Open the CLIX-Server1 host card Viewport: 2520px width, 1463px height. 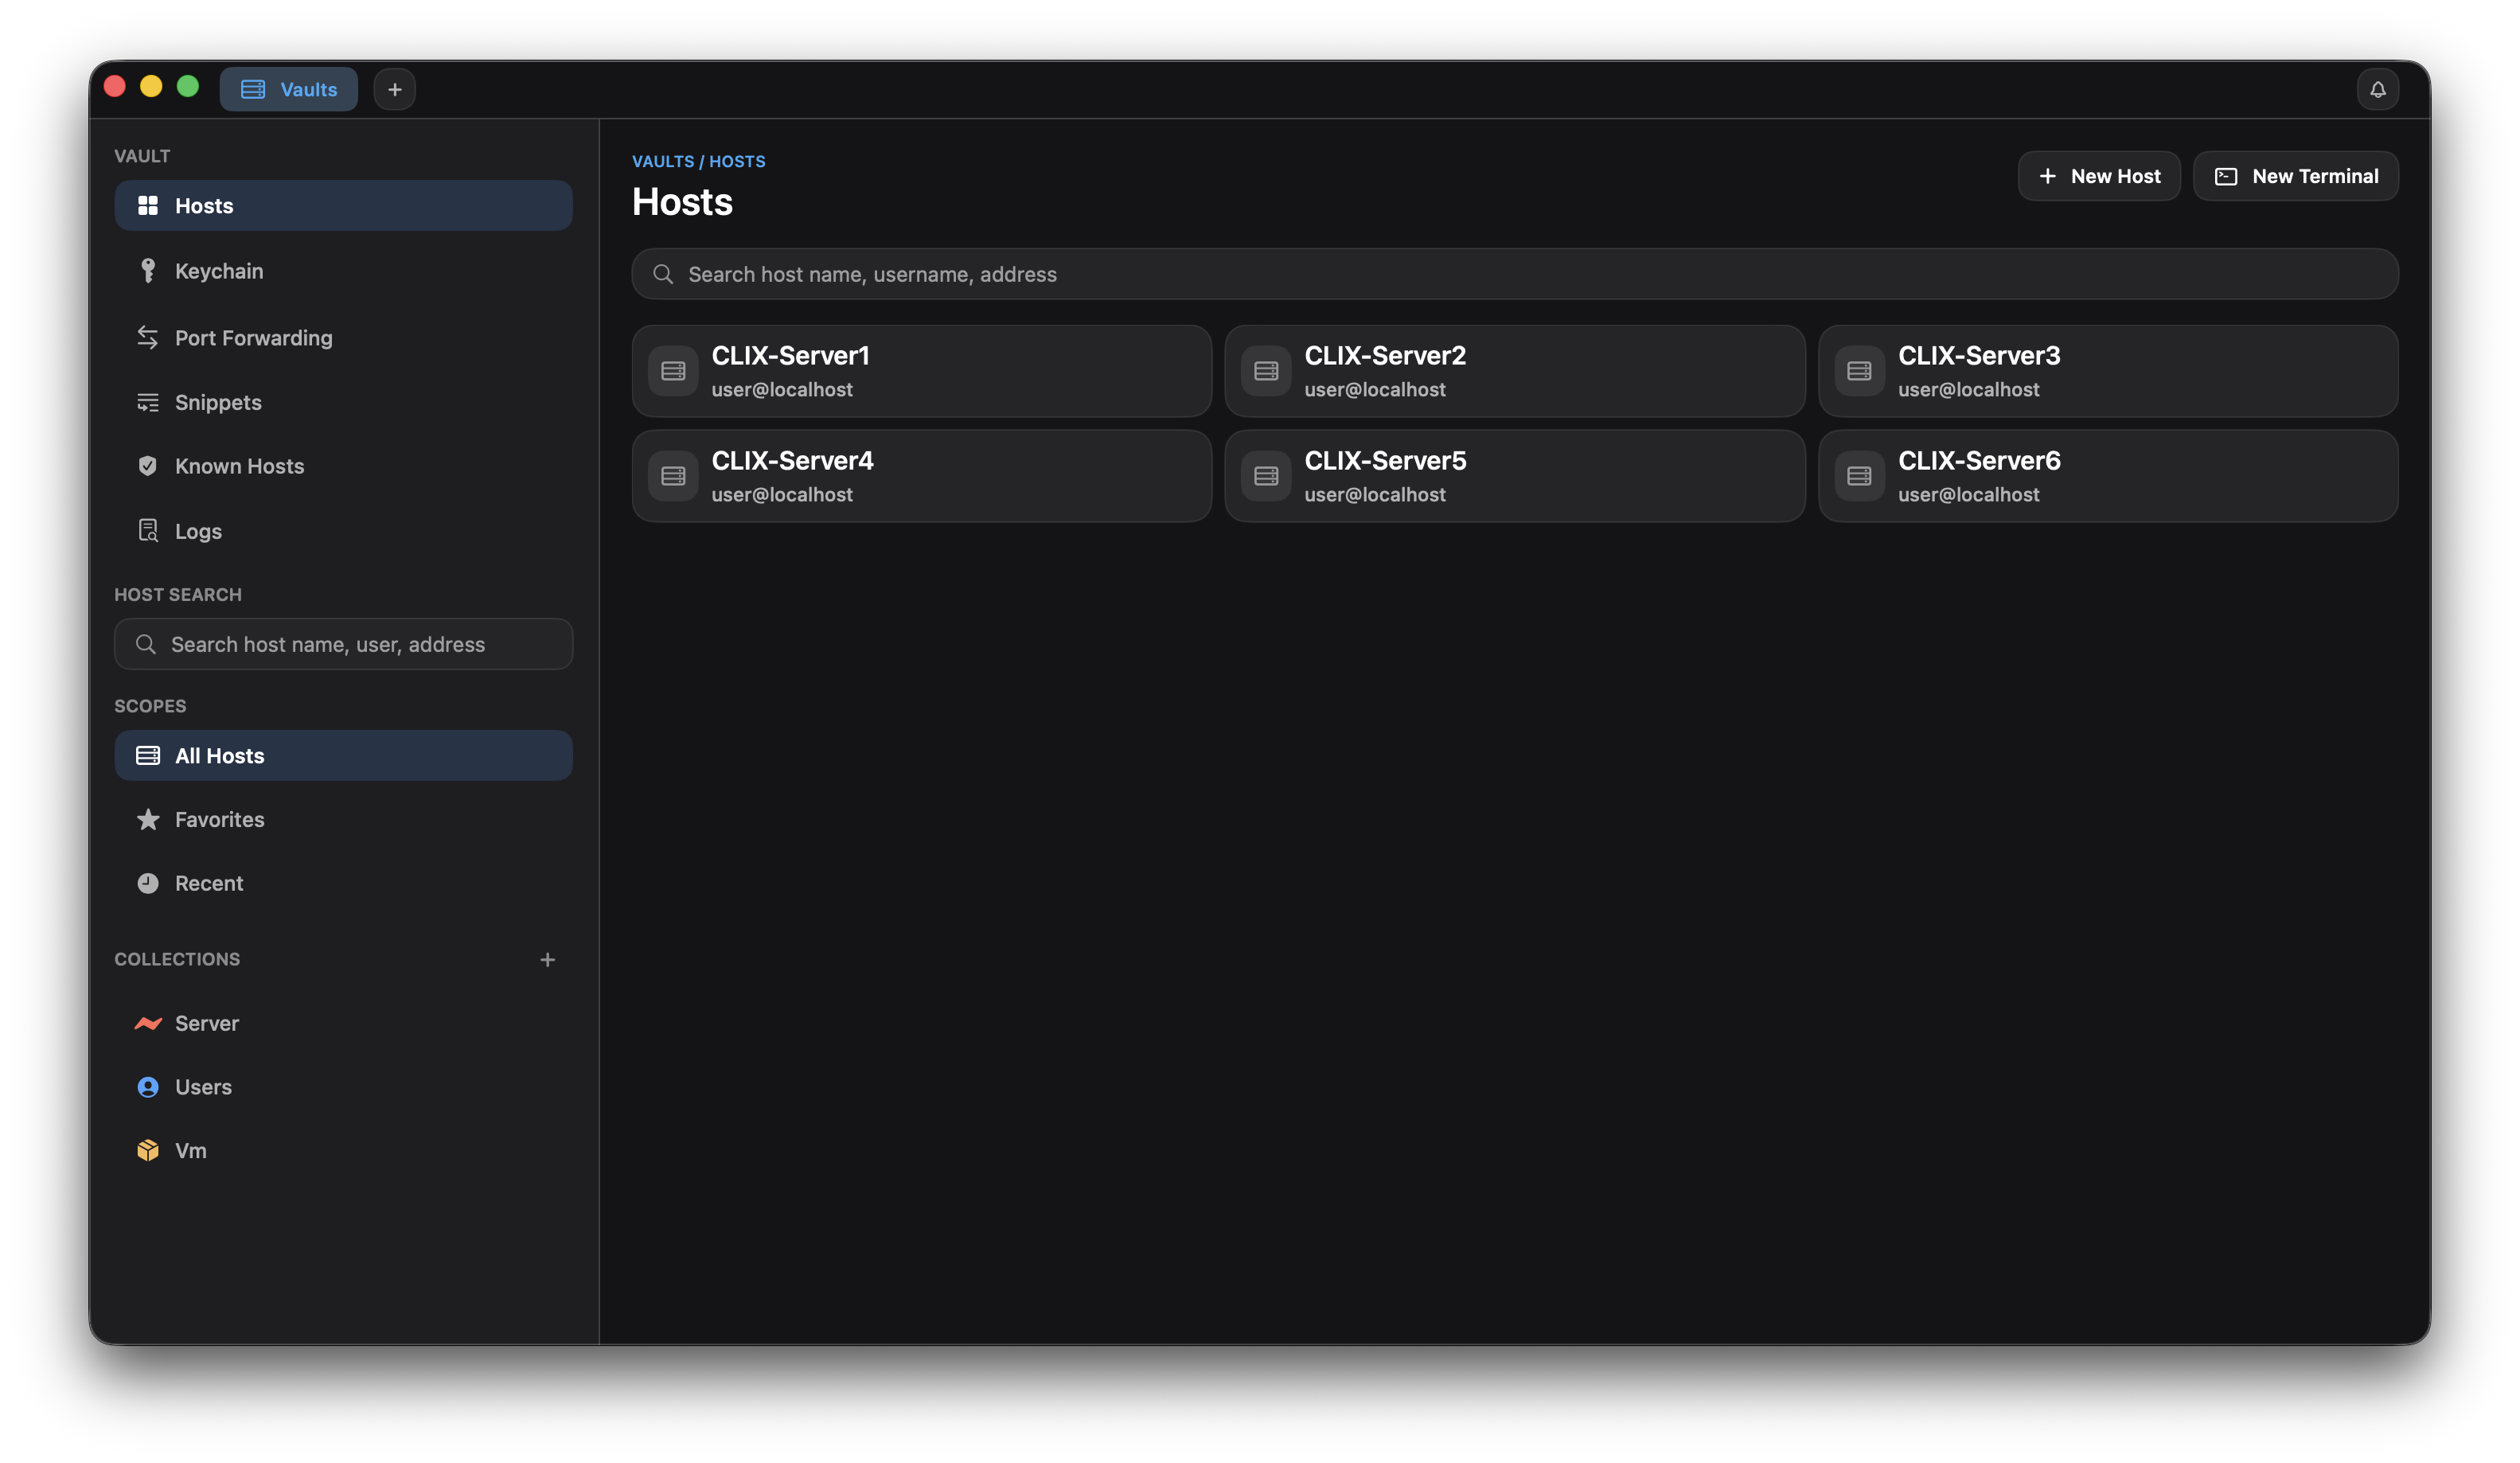pos(922,371)
